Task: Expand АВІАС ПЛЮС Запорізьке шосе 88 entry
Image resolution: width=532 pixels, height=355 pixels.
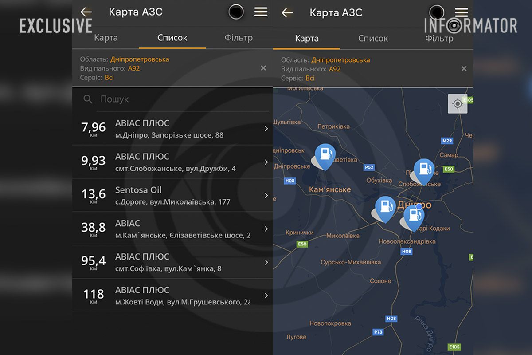Action: 266,129
